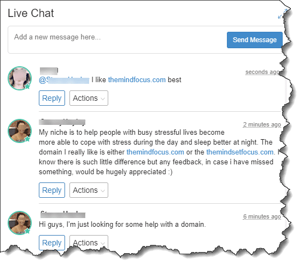
Task: Open the first commenter's avatar picture
Action: (x=20, y=78)
